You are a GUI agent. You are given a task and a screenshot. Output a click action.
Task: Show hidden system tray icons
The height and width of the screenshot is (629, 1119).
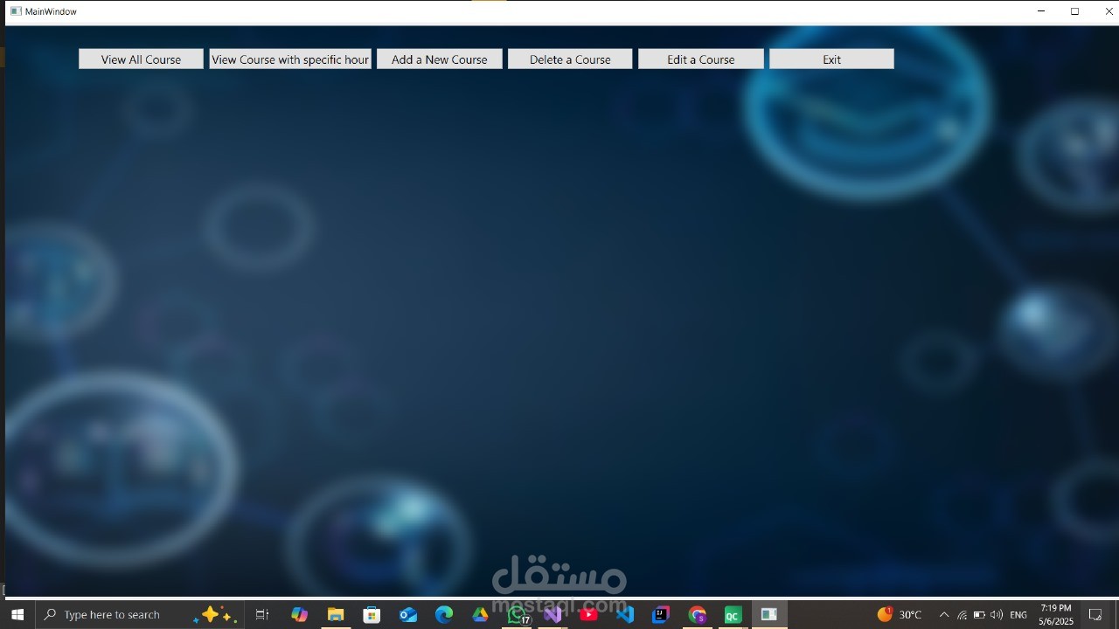[943, 615]
